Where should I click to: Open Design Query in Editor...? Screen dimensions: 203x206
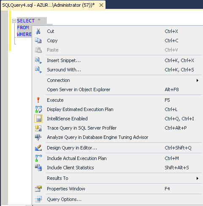click(117, 148)
